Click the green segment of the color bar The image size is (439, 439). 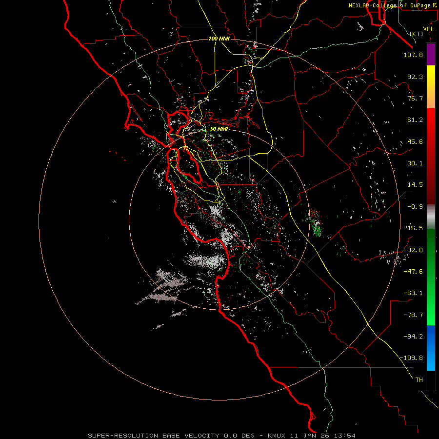coord(431,278)
